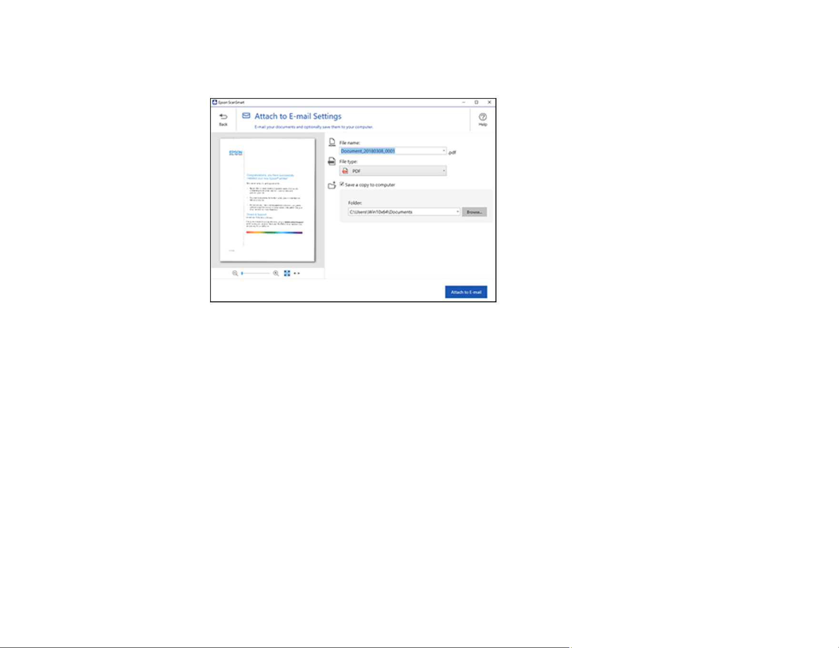Maximize the Epson ScanSmart window
839x648 pixels.
(x=476, y=102)
